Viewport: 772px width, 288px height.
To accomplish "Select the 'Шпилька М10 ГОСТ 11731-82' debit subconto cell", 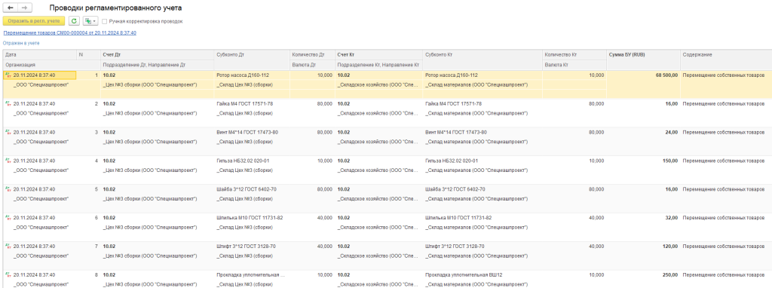I will click(252, 218).
